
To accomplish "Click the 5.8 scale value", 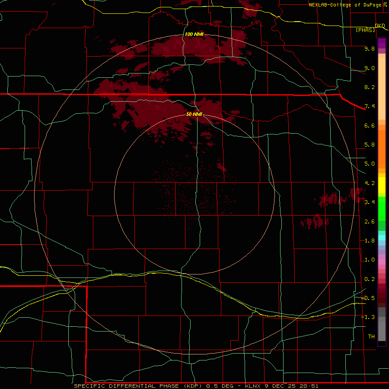I will point(370,145).
